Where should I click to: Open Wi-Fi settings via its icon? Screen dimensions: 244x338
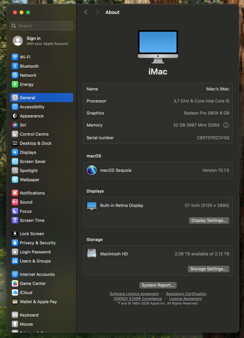15,57
